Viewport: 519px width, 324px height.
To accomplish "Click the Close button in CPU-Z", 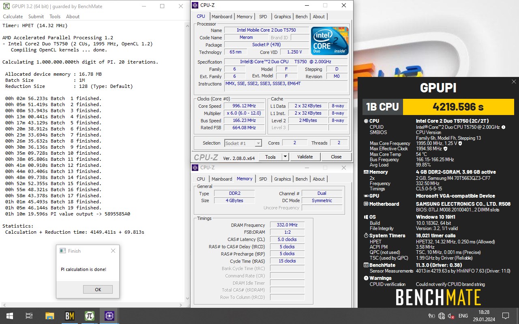I will (x=336, y=157).
